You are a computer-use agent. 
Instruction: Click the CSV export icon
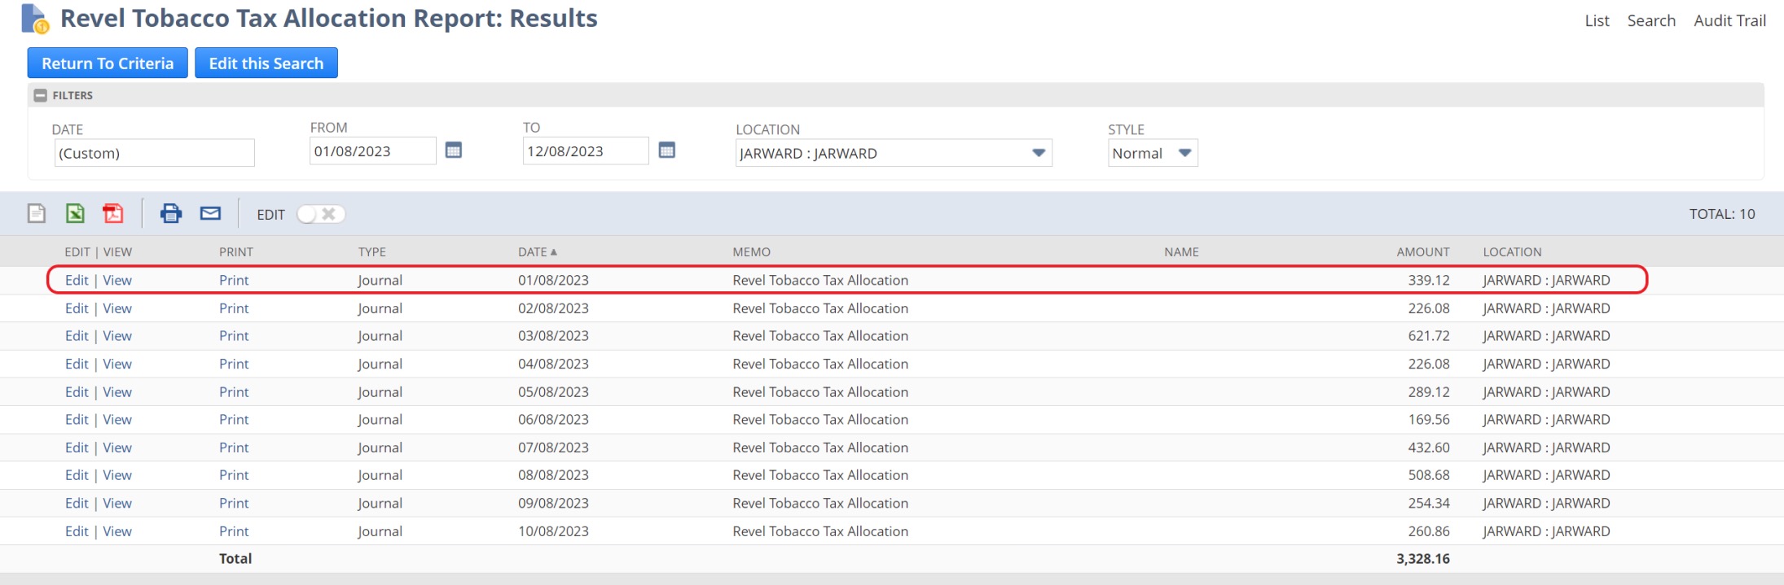pos(37,213)
